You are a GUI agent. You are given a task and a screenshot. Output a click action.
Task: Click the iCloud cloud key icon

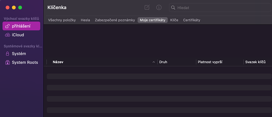click(8, 35)
